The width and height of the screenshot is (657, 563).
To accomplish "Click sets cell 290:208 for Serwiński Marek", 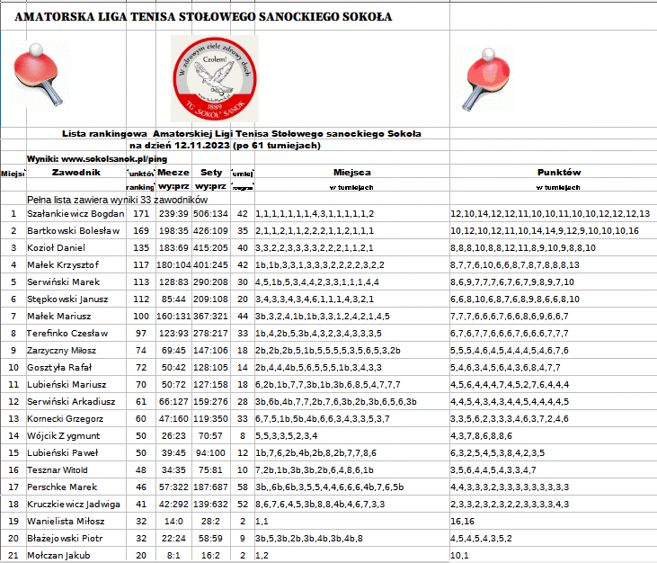I will [x=210, y=282].
